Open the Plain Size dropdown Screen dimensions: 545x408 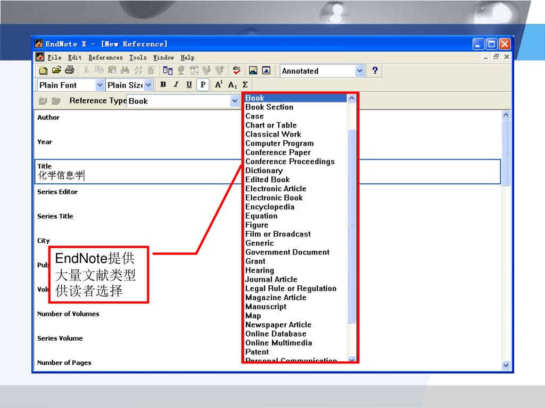(148, 85)
